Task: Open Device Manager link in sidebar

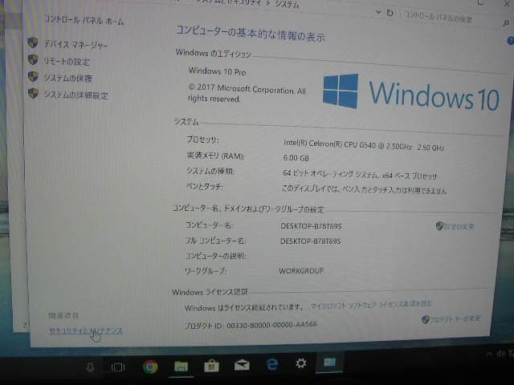Action: (x=75, y=45)
